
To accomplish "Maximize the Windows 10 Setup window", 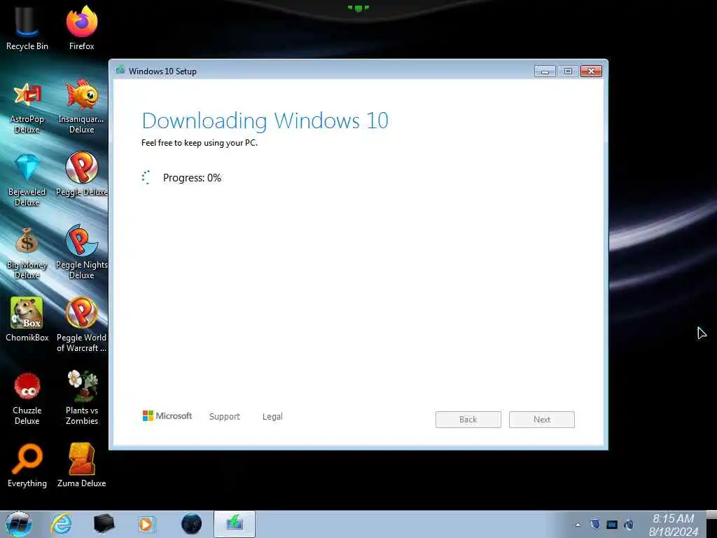I will (x=568, y=71).
